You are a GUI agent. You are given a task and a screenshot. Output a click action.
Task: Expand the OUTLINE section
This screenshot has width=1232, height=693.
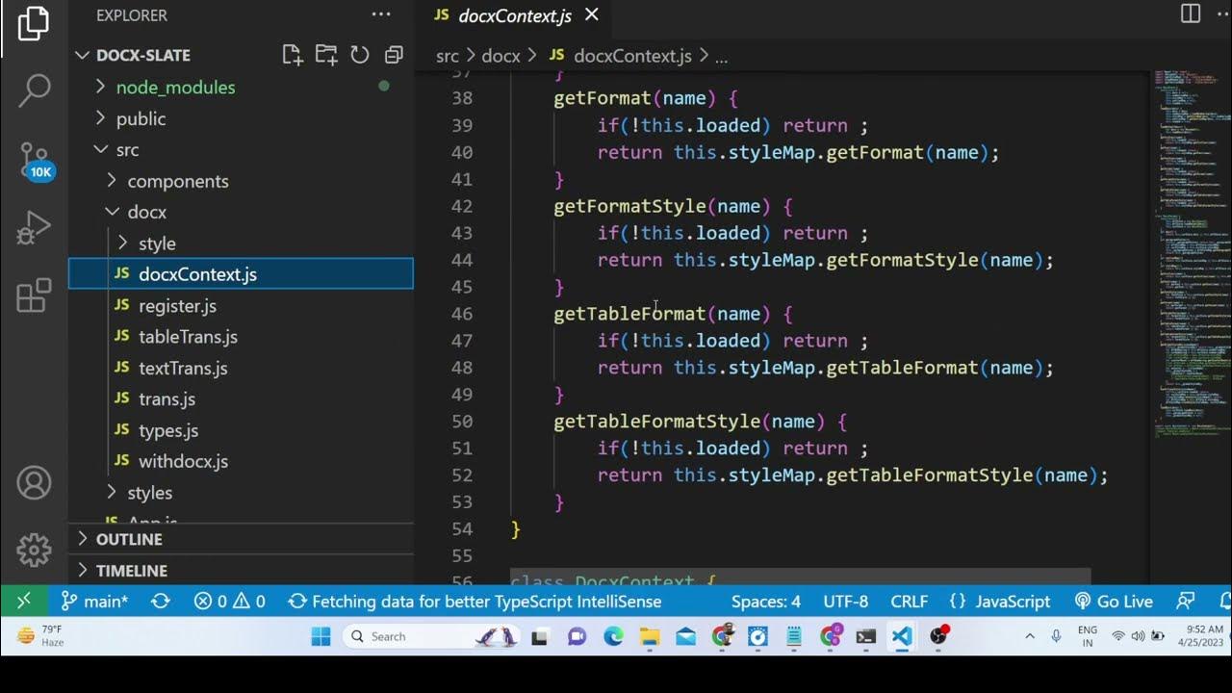128,539
